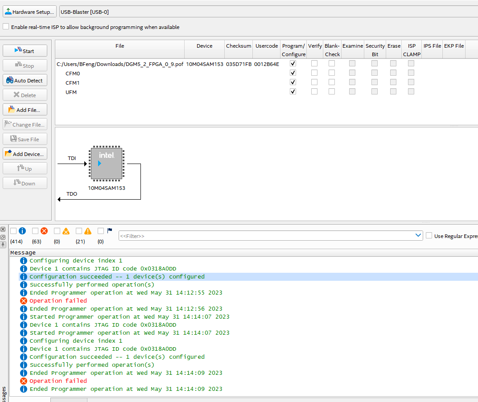This screenshot has width=478, height=402.
Task: Select 'Configuring device index 1' top message
Action: click(76, 261)
